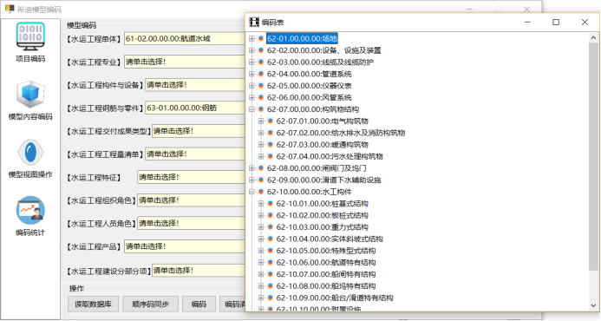This screenshot has height=321, width=601.
Task: Click the 编码表 scrollbar up arrow
Action: pyautogui.click(x=593, y=37)
